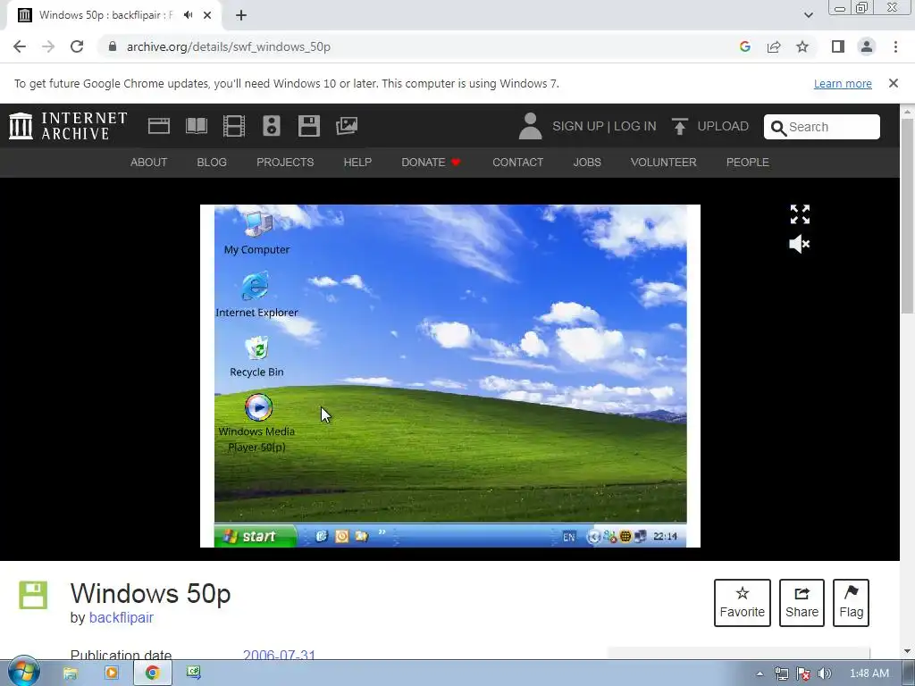Open the PEOPLE menu item
Image resolution: width=915 pixels, height=686 pixels.
(x=748, y=163)
